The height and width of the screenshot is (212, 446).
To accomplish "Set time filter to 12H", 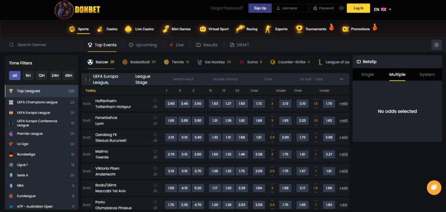I will [41, 76].
